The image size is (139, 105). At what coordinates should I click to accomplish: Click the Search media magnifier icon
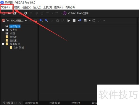94,21
